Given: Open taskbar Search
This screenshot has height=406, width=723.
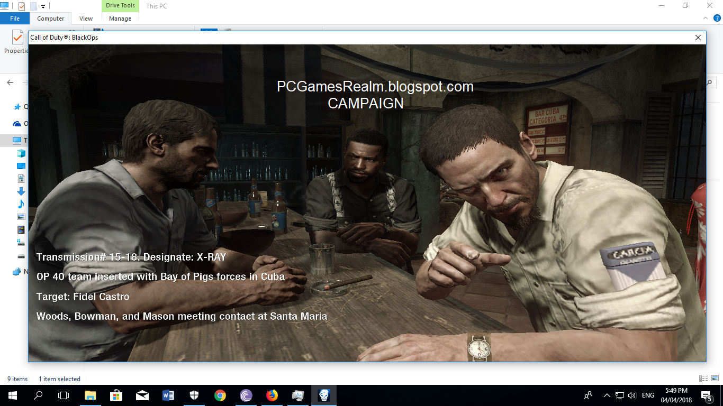Looking at the screenshot, I should 38,395.
